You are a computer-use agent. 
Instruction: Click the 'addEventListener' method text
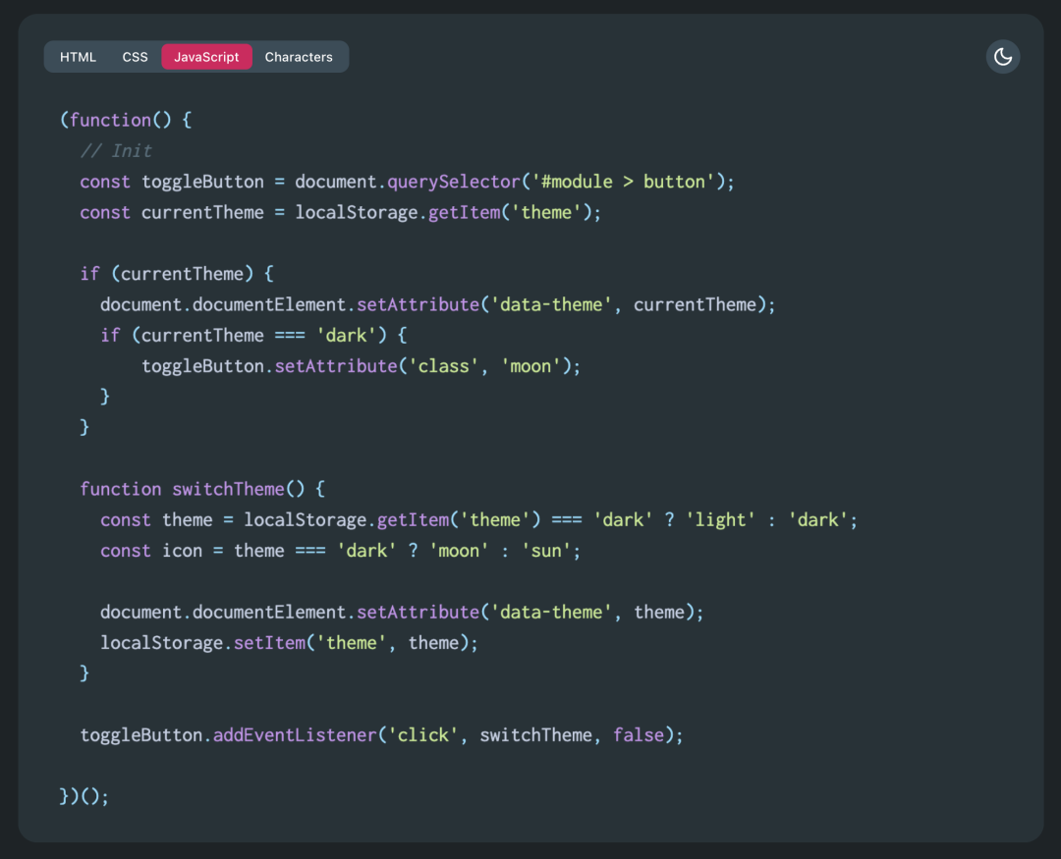coord(295,735)
